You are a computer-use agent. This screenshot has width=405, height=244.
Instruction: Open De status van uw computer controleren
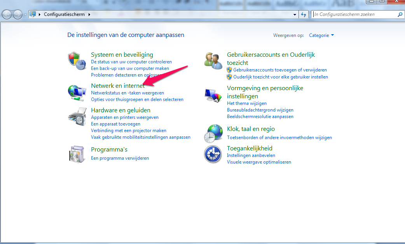131,62
